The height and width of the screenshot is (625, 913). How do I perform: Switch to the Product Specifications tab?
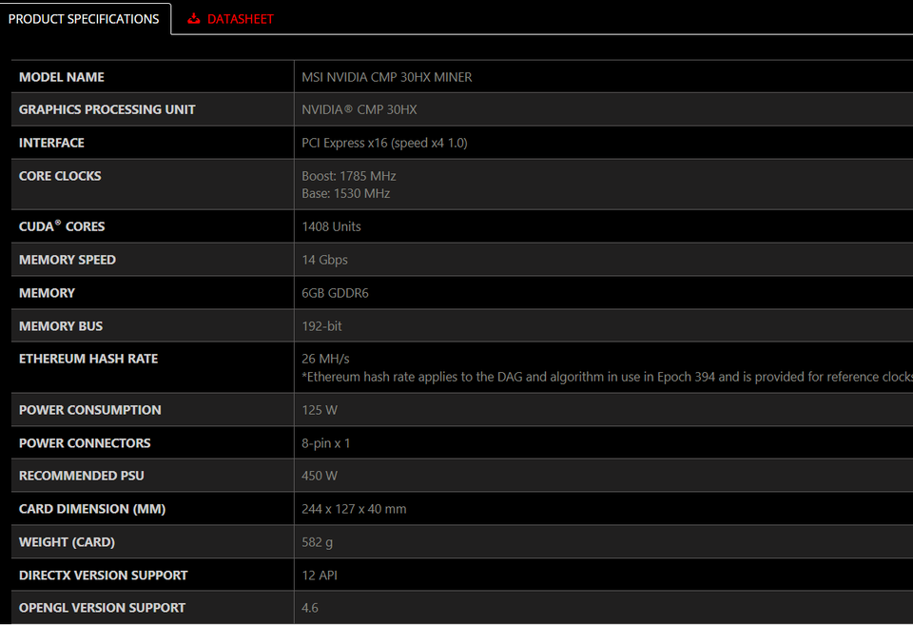pos(84,19)
